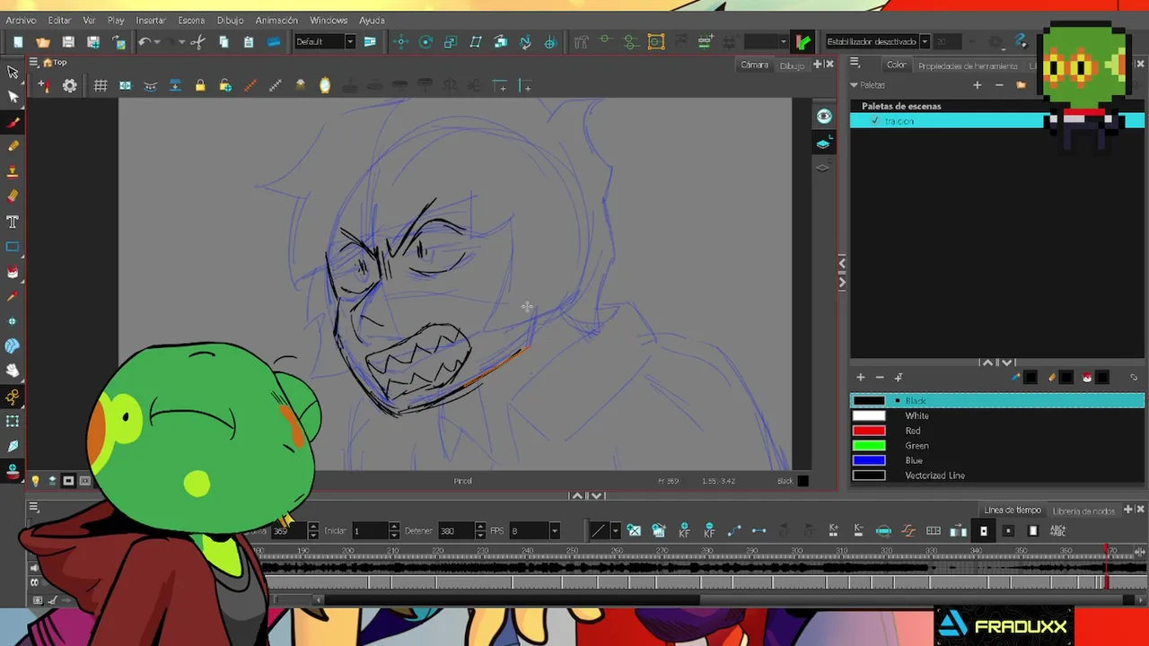The height and width of the screenshot is (646, 1149).
Task: Save the scene using the floppy icon
Action: click(68, 42)
